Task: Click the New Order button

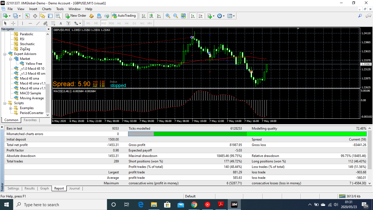Action: pos(76,16)
